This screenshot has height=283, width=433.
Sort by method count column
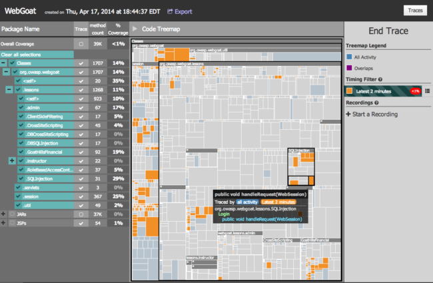98,29
